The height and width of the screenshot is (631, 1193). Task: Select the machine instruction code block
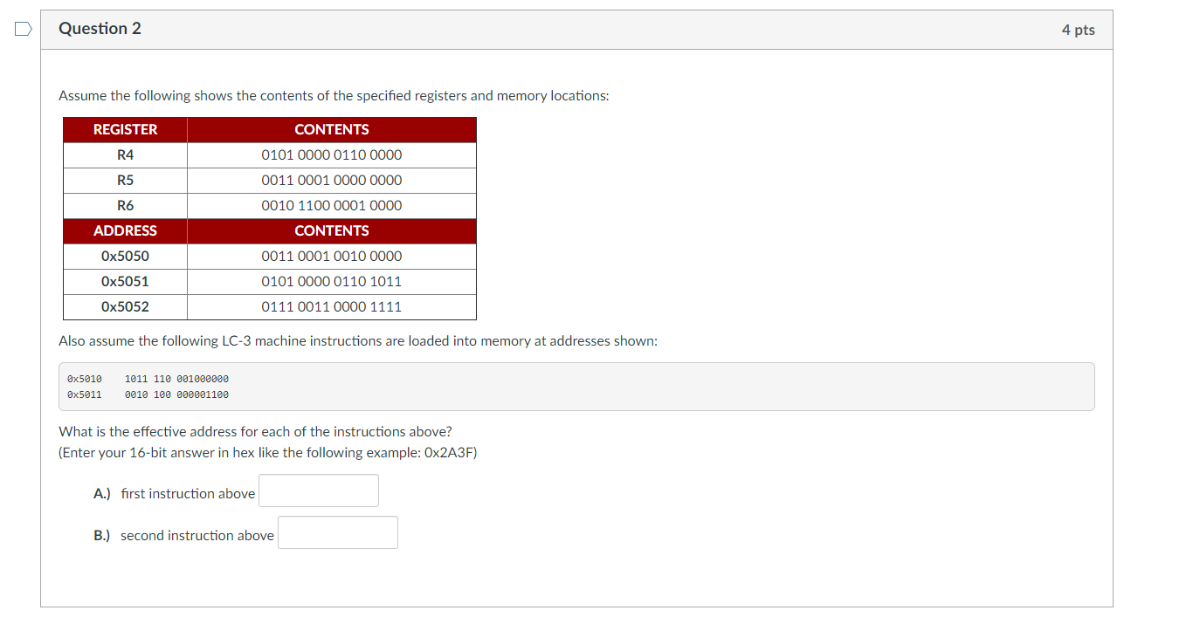[x=576, y=386]
